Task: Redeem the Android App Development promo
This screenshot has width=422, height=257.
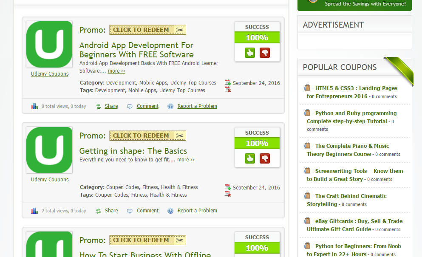Action: 147,30
